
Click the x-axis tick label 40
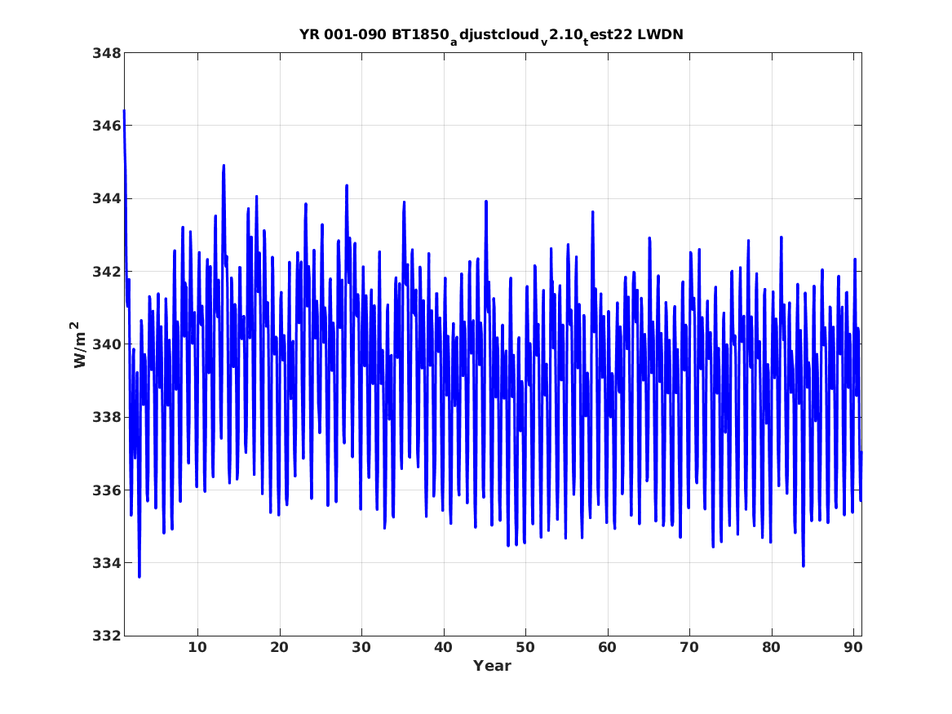point(443,647)
